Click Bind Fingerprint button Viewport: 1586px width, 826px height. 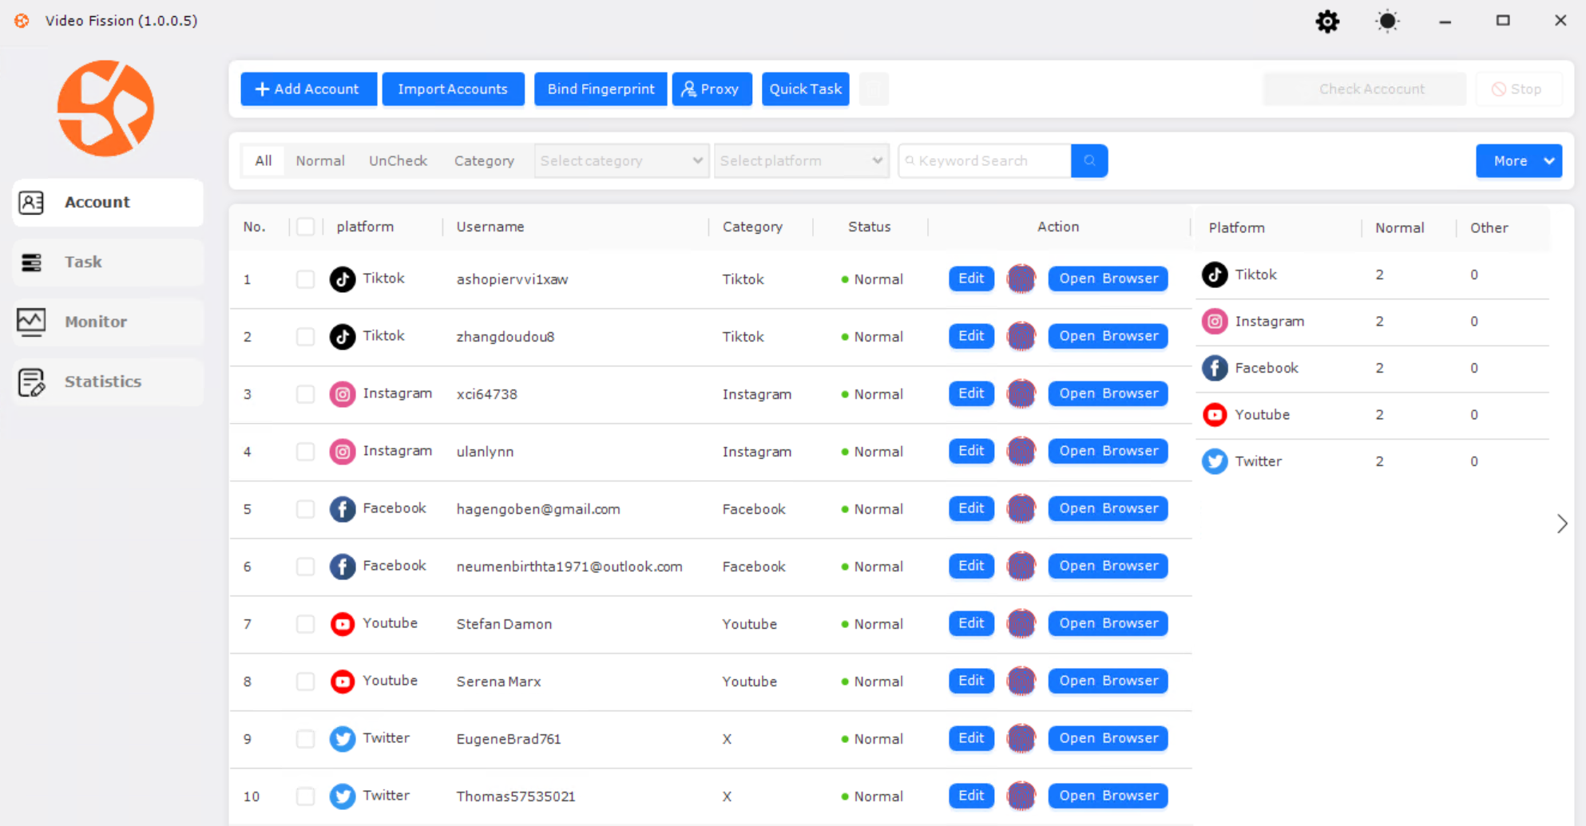[601, 89]
